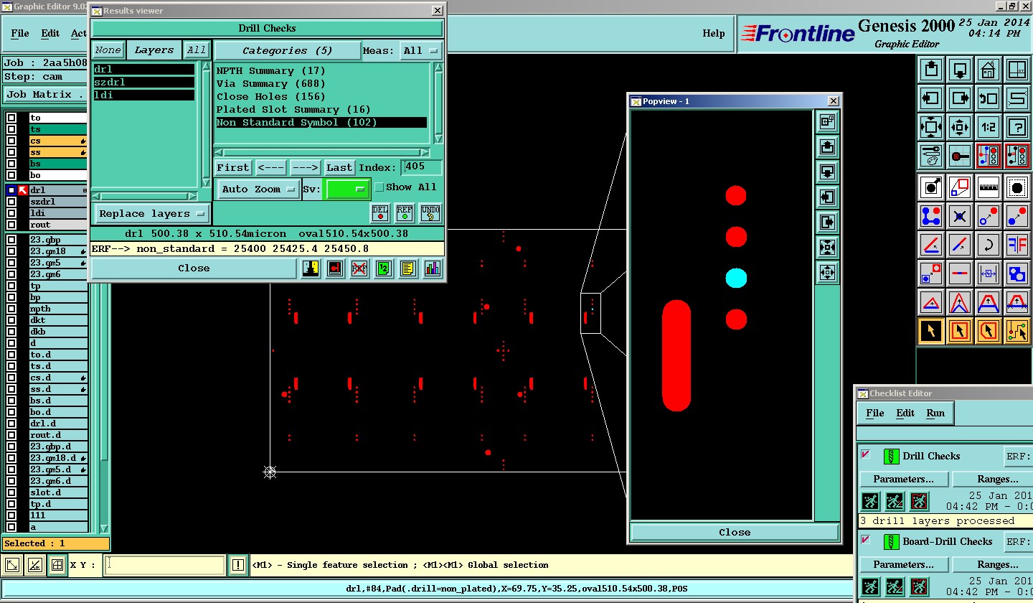Open the Replace layers dropdown

tap(151, 214)
